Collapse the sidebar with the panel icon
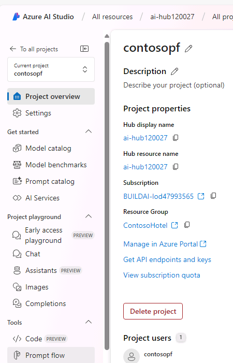The width and height of the screenshot is (233, 363). (84, 49)
